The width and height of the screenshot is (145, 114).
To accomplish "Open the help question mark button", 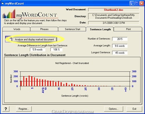I will click(6, 109).
